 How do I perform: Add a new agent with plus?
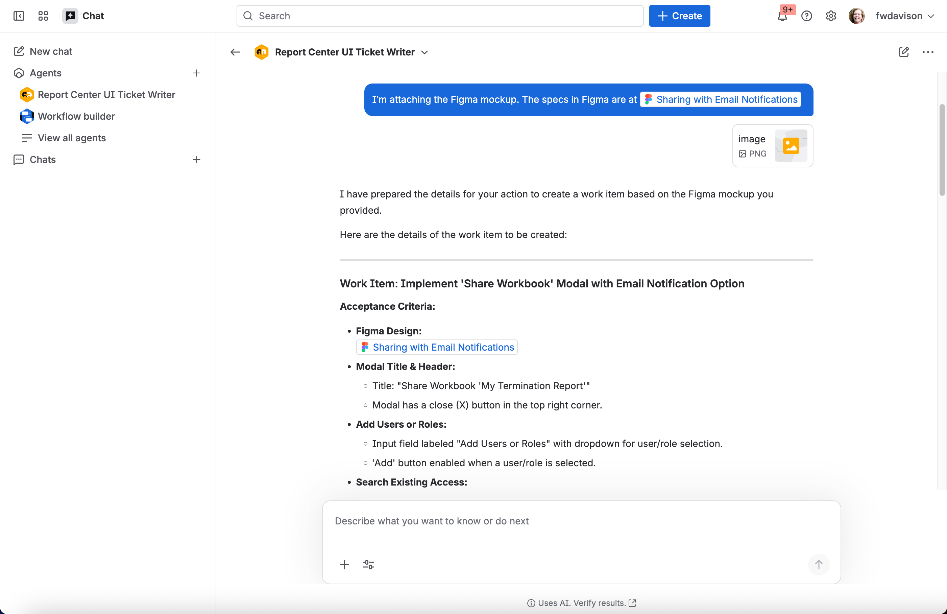coord(196,73)
